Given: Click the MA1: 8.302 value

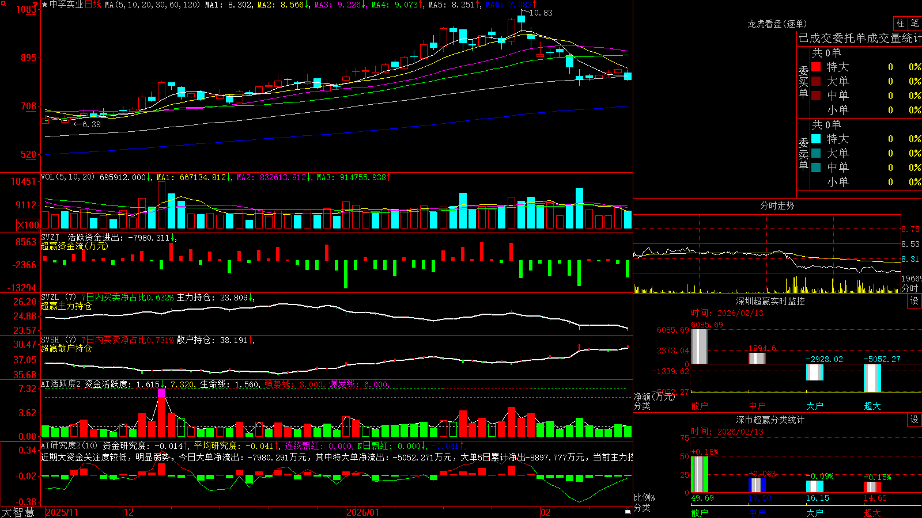Looking at the screenshot, I should [x=228, y=5].
